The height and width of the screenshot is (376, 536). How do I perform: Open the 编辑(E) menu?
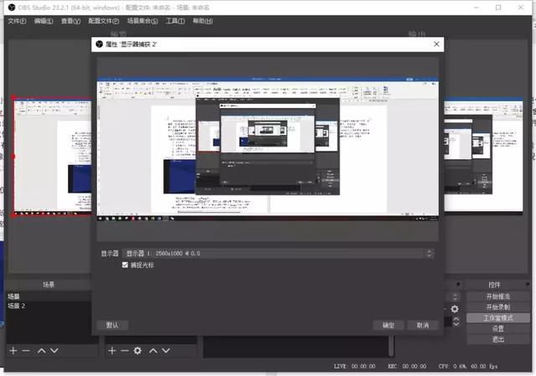44,21
